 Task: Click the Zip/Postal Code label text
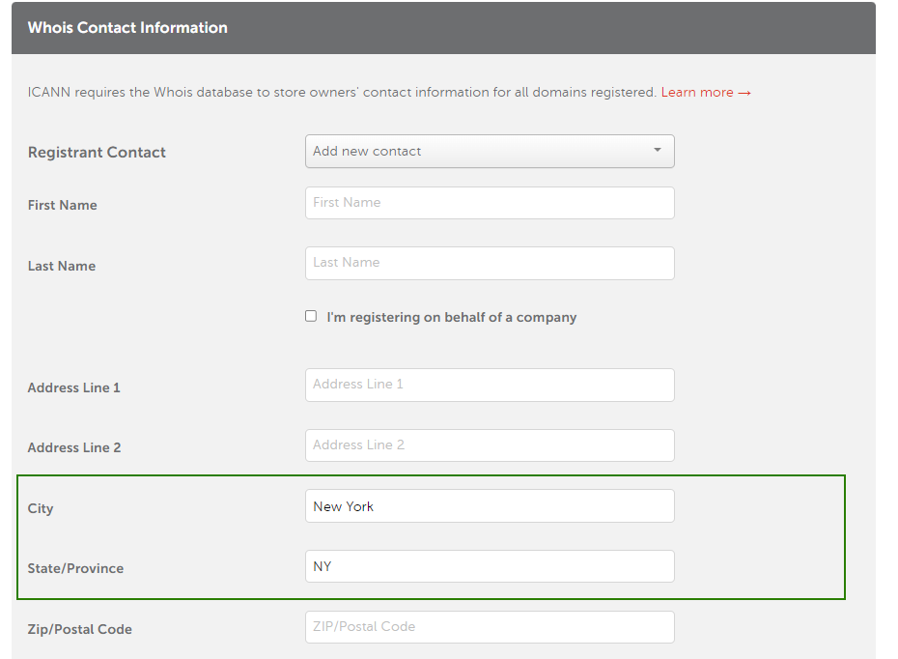tap(79, 629)
